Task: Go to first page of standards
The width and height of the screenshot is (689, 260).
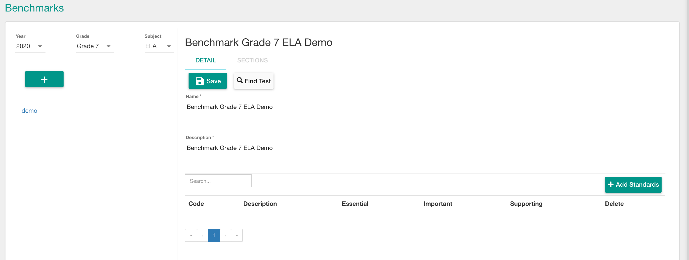Action: (191, 235)
